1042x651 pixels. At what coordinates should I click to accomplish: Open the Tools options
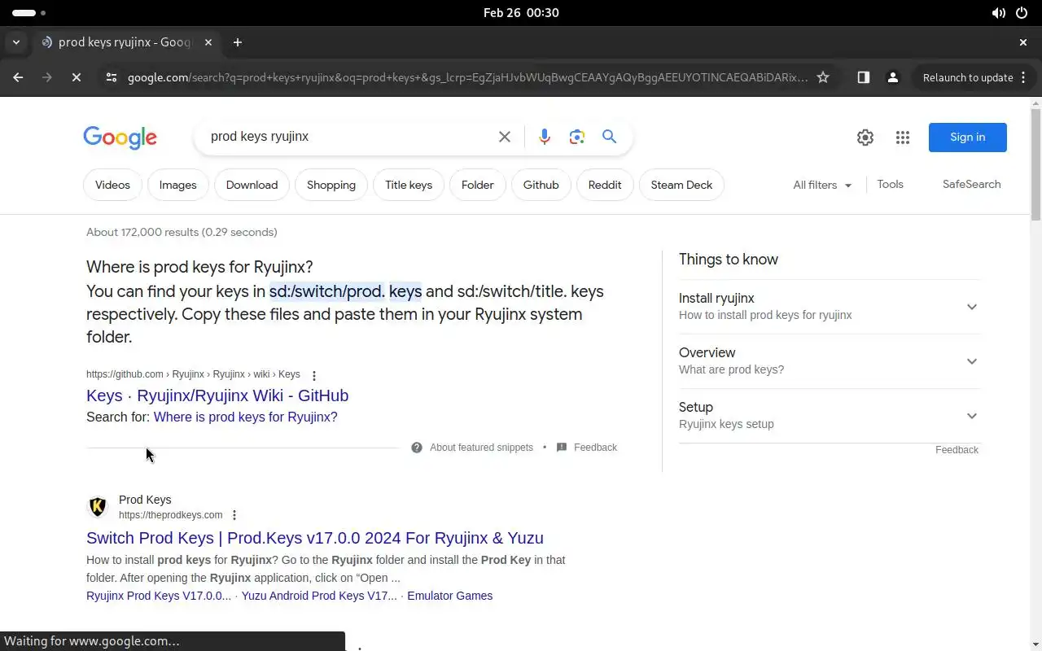pos(890,185)
